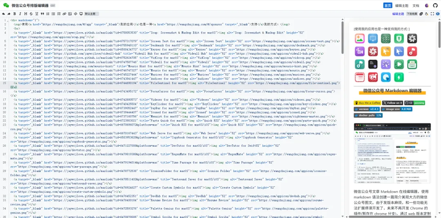Open the green striped Deskmark app icon
This screenshot has height=218, width=441.
(x=386, y=38)
